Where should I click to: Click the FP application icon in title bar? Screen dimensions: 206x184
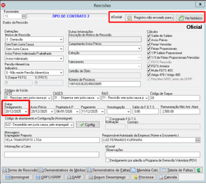[x=3, y=5]
